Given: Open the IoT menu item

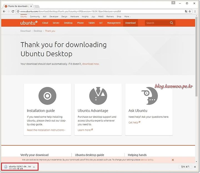Looking at the screenshot, I should 101,23.
